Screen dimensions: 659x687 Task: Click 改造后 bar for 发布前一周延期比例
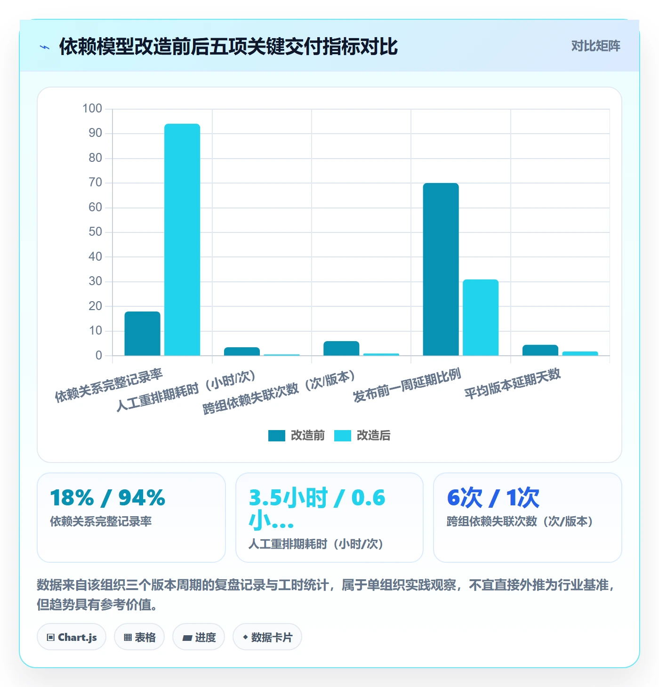[481, 318]
